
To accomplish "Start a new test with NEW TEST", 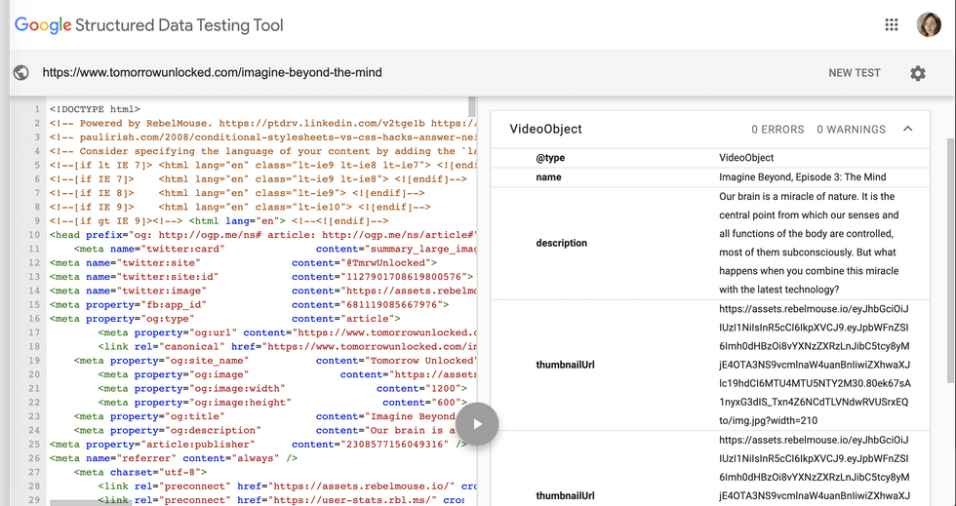I will pos(854,73).
